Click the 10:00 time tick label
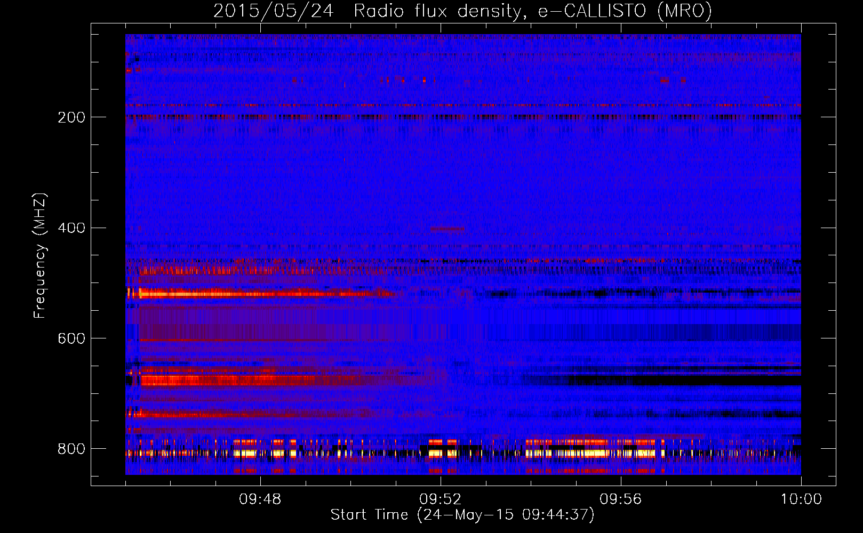Image resolution: width=863 pixels, height=533 pixels. click(801, 499)
